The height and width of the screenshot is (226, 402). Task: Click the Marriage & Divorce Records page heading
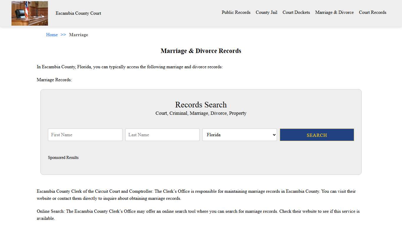pyautogui.click(x=201, y=51)
